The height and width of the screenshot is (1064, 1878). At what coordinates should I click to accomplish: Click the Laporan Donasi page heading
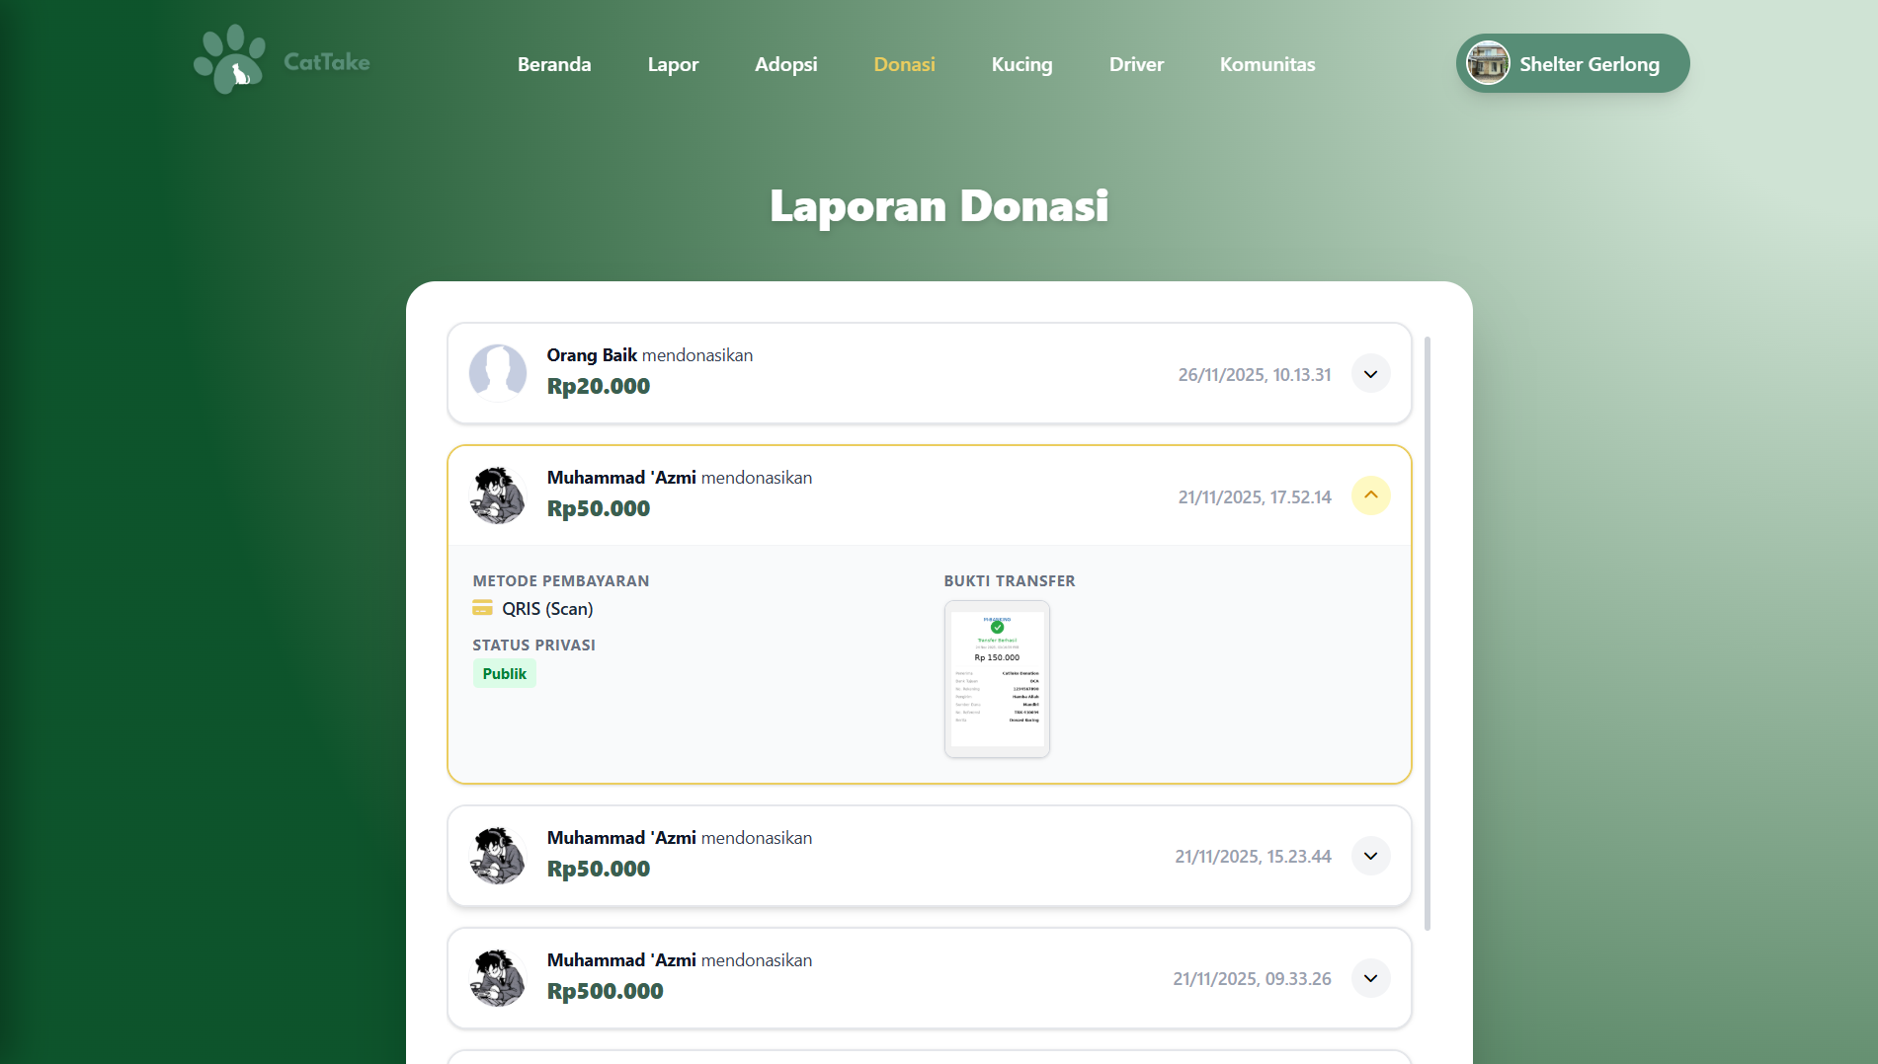939,206
